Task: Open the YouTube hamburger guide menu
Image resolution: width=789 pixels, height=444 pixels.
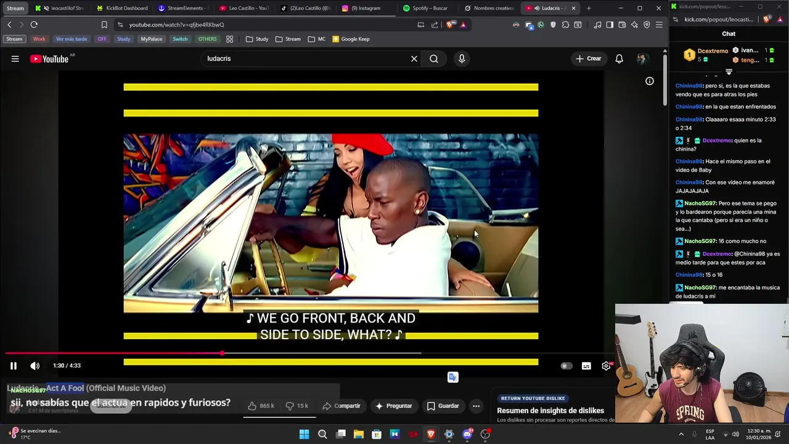Action: [15, 59]
